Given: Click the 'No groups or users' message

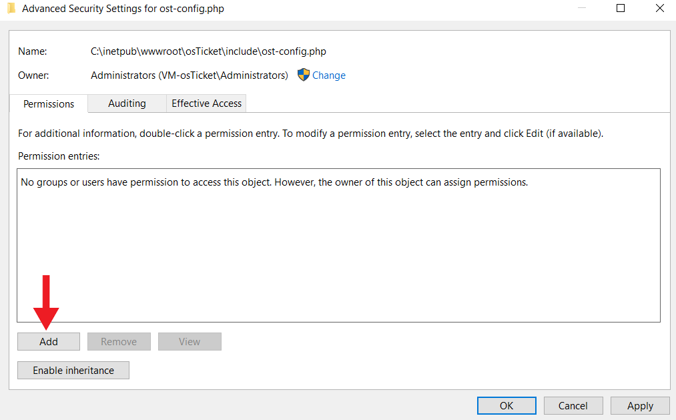Looking at the screenshot, I should point(274,182).
